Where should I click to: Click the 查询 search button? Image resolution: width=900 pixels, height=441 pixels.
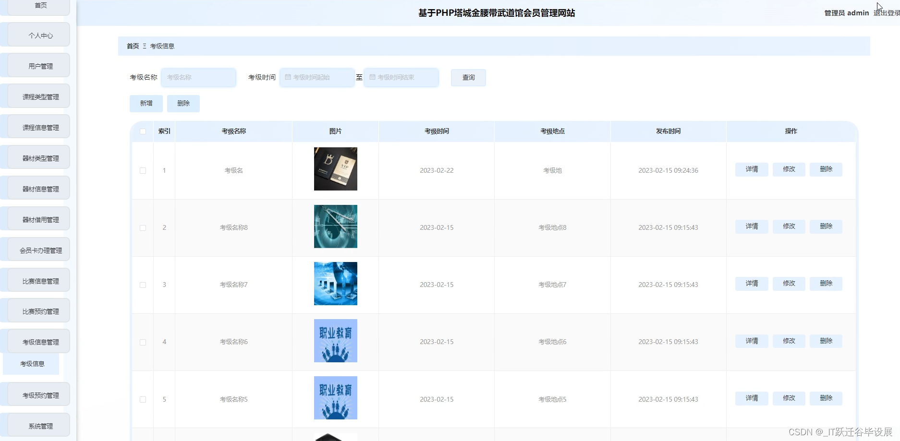[x=468, y=78]
